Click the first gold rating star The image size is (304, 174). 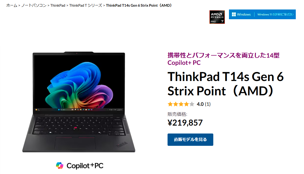[170, 104]
